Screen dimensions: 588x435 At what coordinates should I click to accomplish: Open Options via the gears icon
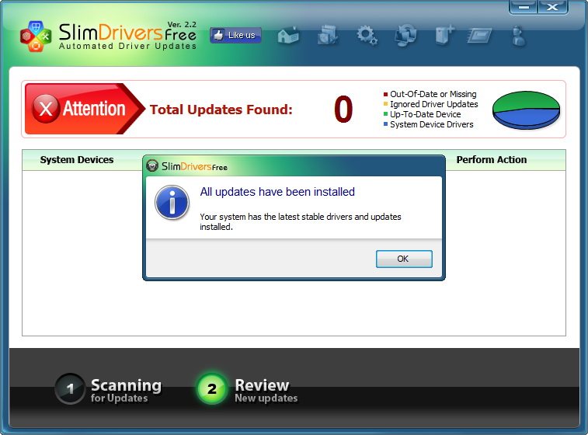367,36
